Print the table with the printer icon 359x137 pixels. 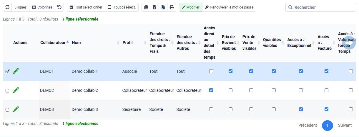point(172,7)
